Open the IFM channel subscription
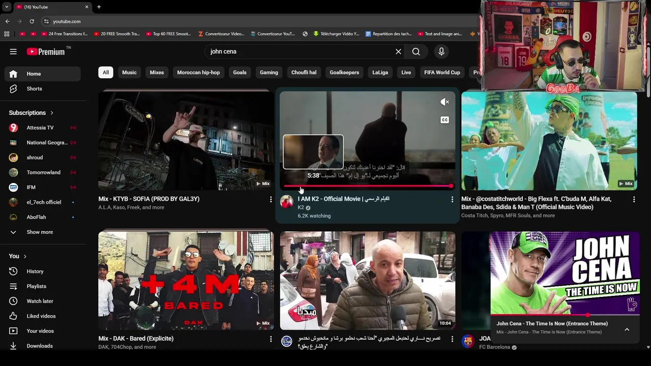Image resolution: width=651 pixels, height=366 pixels. click(x=42, y=187)
